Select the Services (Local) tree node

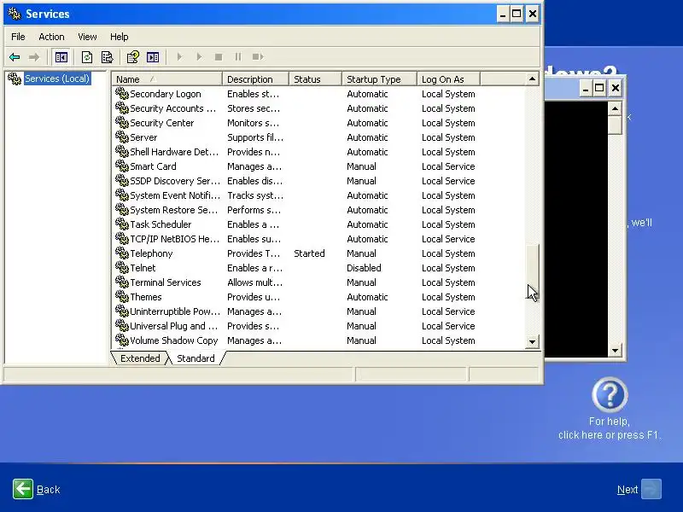click(x=56, y=79)
